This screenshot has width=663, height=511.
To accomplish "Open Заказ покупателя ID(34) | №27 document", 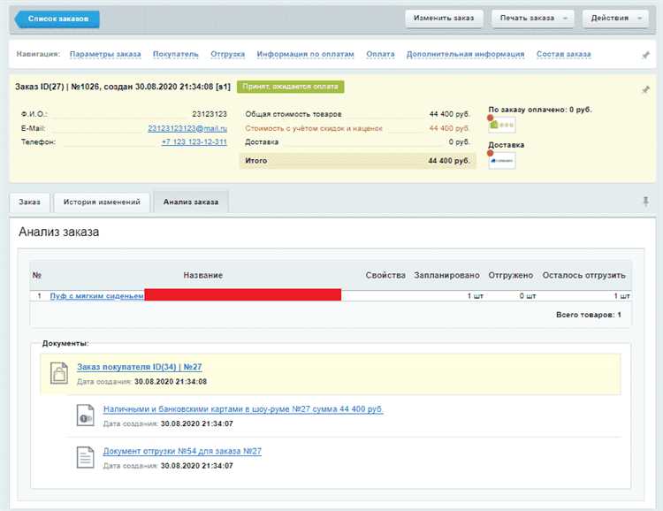I will pos(139,367).
